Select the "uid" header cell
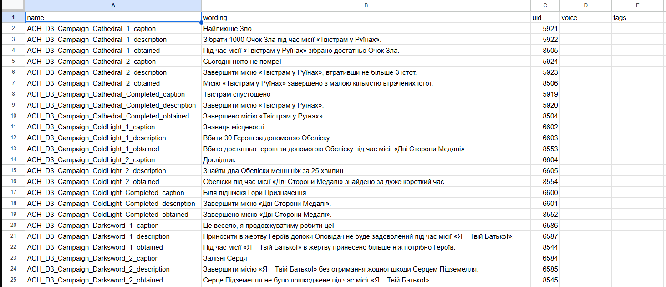The image size is (666, 287). coord(545,18)
